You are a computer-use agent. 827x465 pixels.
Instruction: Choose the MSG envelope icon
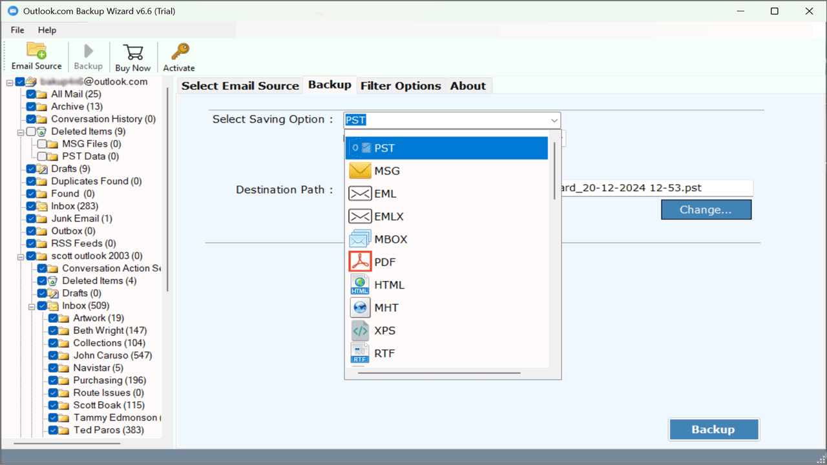(x=360, y=170)
